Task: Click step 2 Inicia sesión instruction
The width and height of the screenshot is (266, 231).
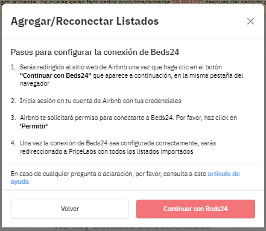Action: (x=100, y=101)
